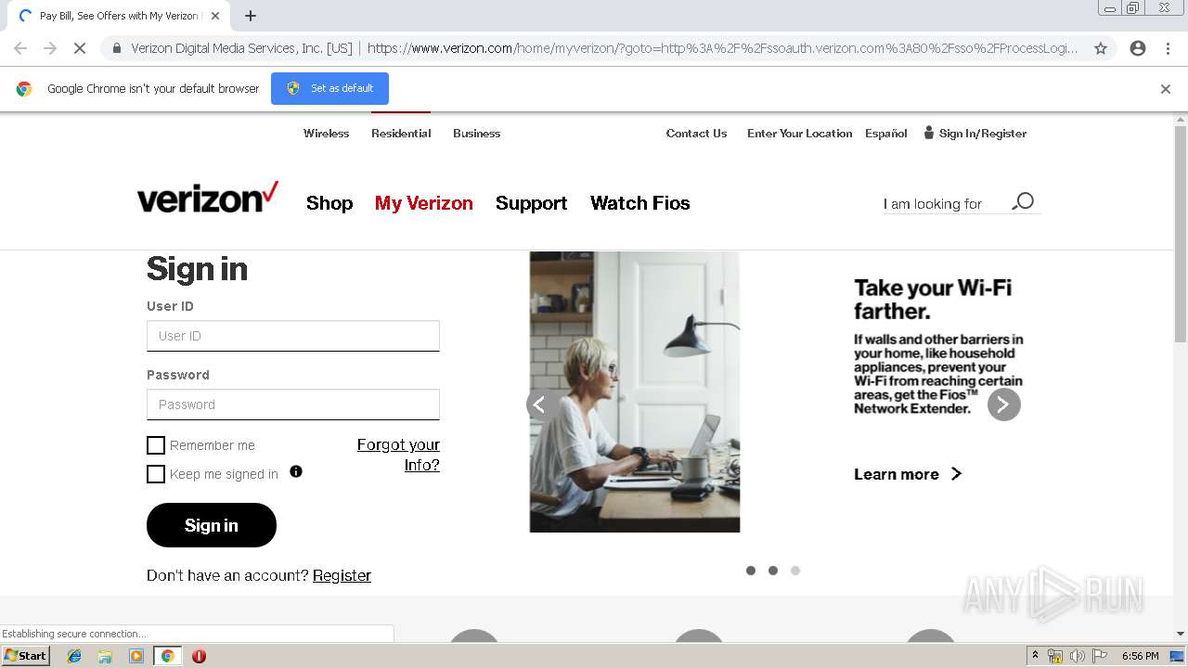Open the Wireless tab
The height and width of the screenshot is (668, 1188).
point(327,134)
